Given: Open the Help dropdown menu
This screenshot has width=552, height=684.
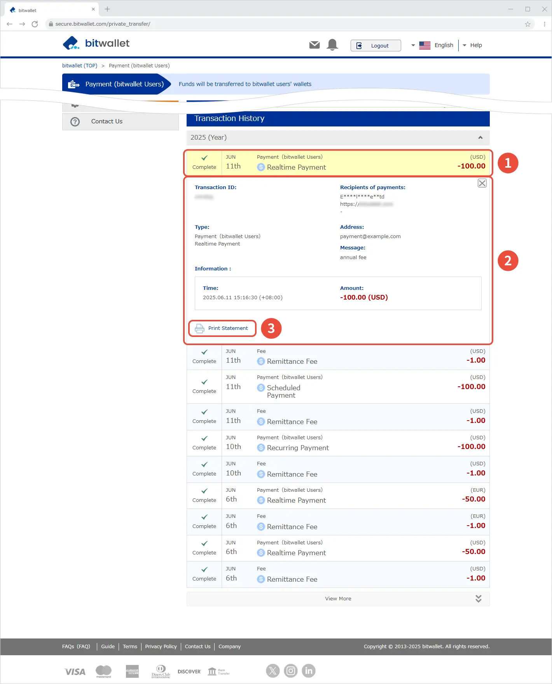Looking at the screenshot, I should (x=472, y=45).
